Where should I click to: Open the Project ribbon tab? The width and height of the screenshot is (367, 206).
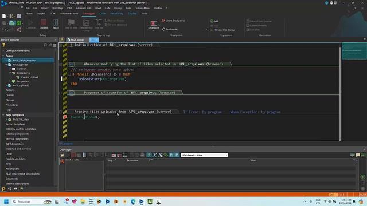41,14
